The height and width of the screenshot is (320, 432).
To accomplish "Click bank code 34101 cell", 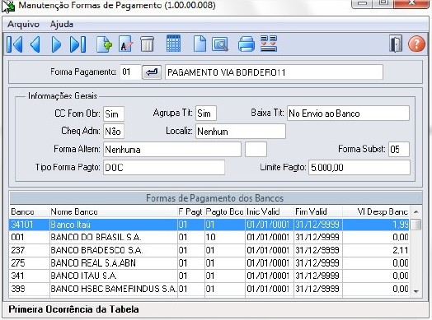I will (30, 225).
